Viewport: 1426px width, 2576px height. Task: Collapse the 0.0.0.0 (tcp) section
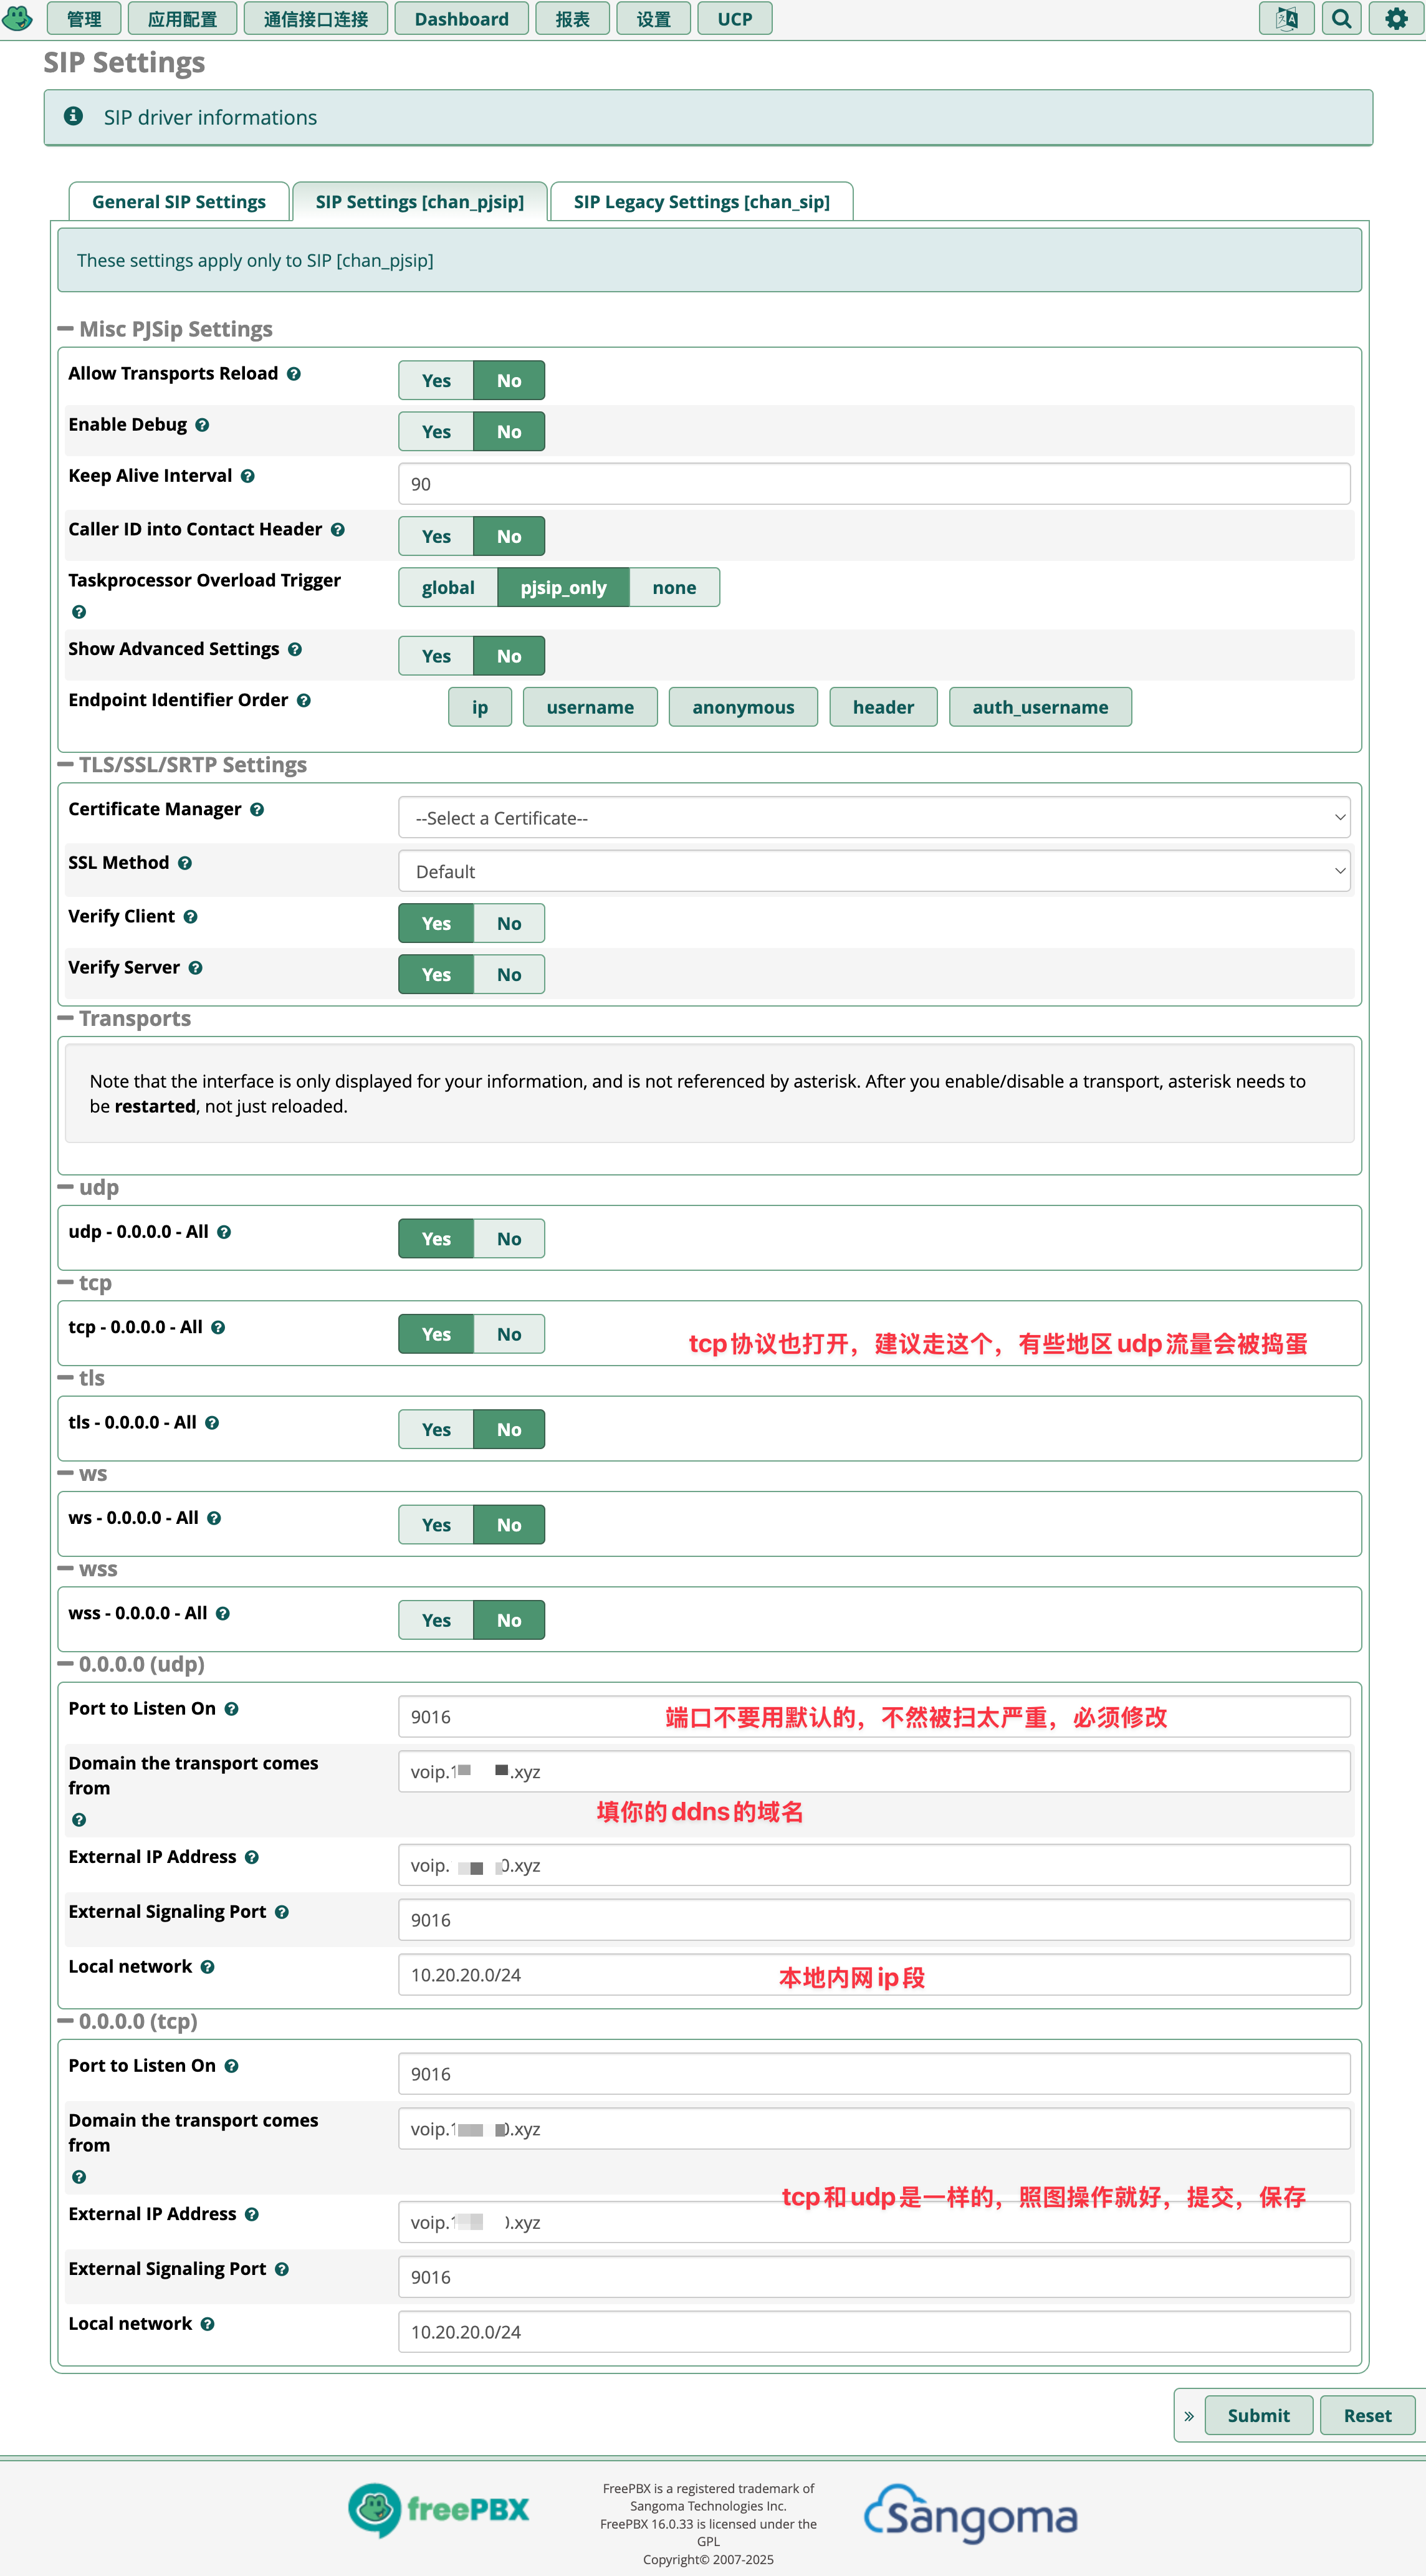click(x=128, y=2022)
